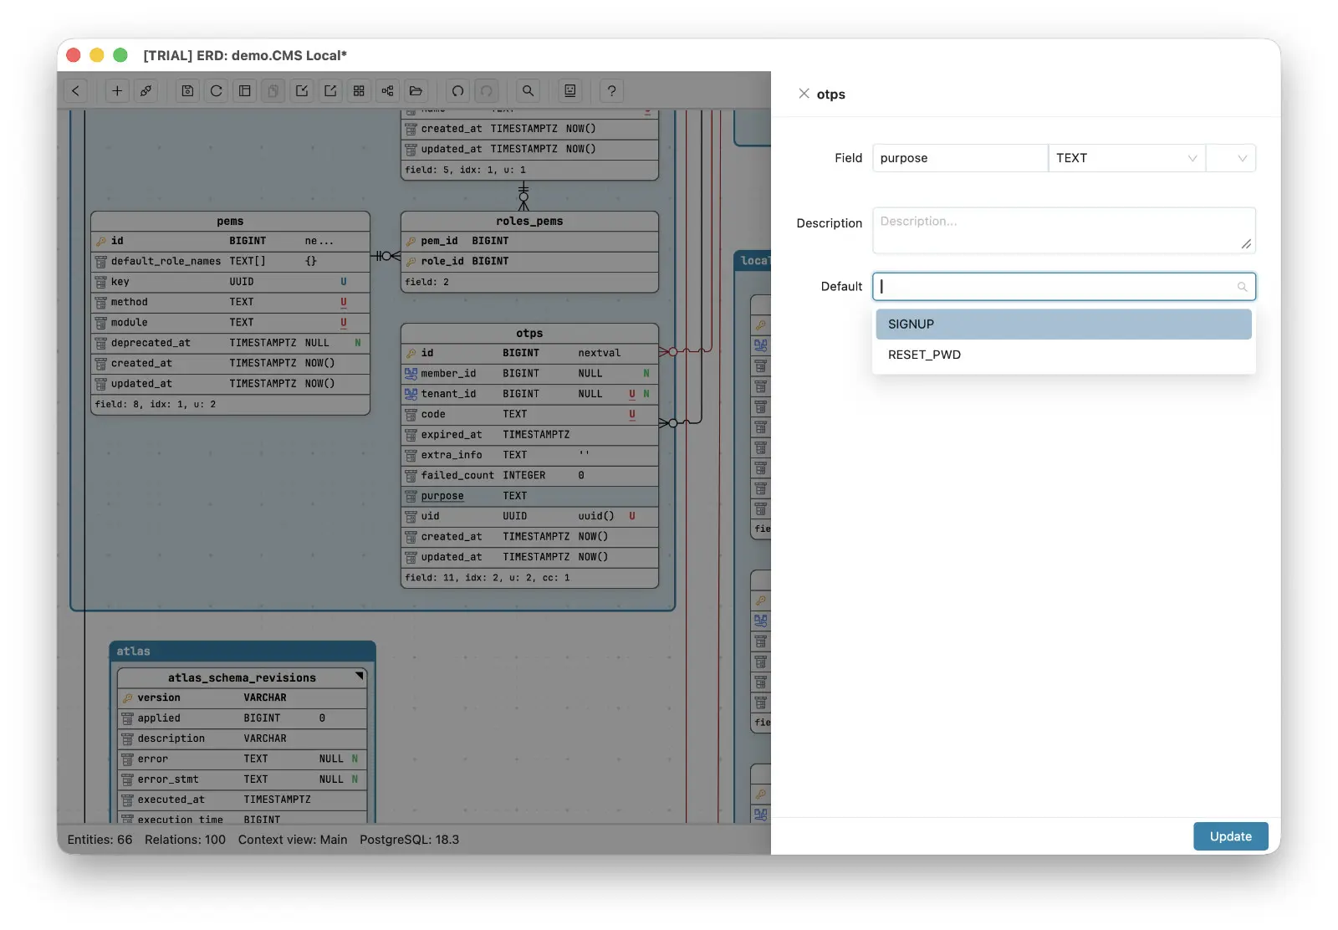Select the code row in otps
The image size is (1338, 930).
point(529,414)
